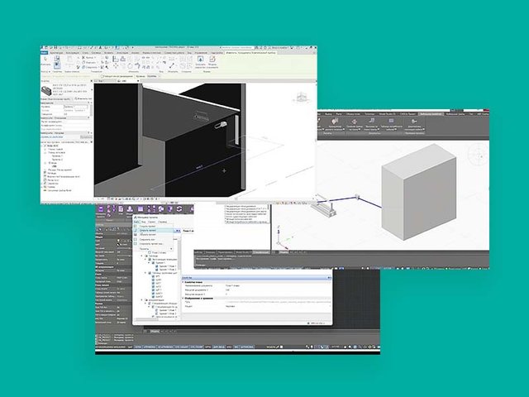This screenshot has height=397, width=529.
Task: Toggle оПРИВЯЗКА in bottom status bar
Action: pos(150,347)
